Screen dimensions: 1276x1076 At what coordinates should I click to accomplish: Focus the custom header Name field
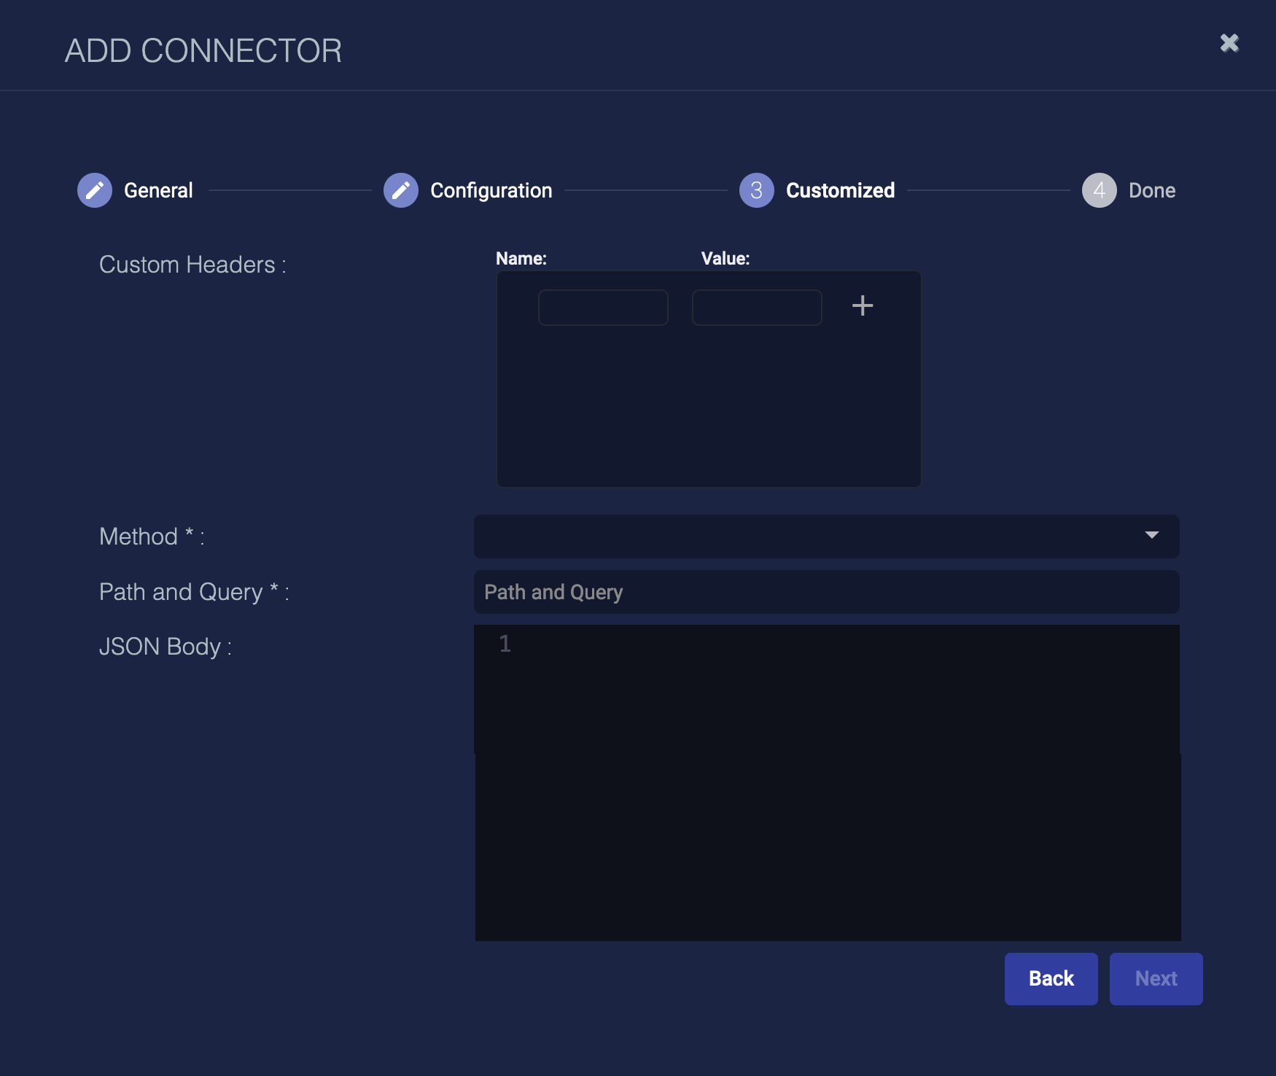tap(603, 308)
